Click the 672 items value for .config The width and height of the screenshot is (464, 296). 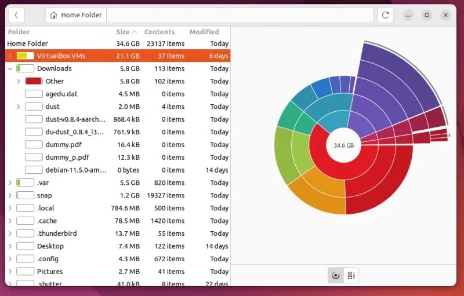coord(169,259)
